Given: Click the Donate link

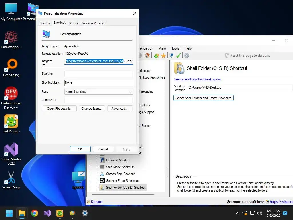Looking at the screenshot, I should pyautogui.click(x=97, y=202).
